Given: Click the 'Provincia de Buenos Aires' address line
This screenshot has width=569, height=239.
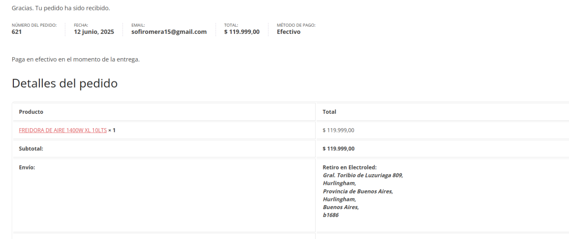Looking at the screenshot, I should coord(357,191).
